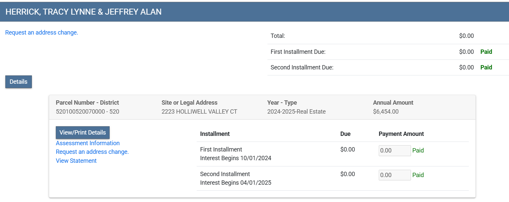This screenshot has width=509, height=202.
Task: Click the Payment Amount column header
Action: tap(401, 134)
